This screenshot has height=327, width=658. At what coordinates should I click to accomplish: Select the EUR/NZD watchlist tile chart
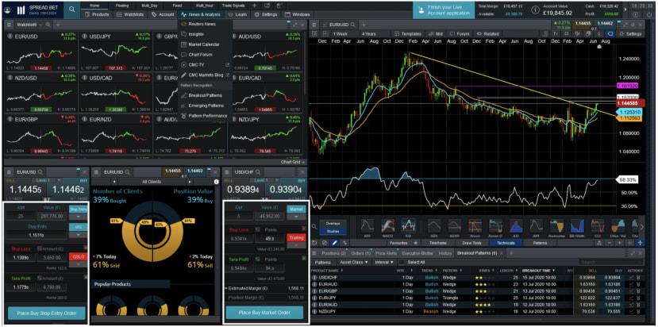[x=114, y=137]
